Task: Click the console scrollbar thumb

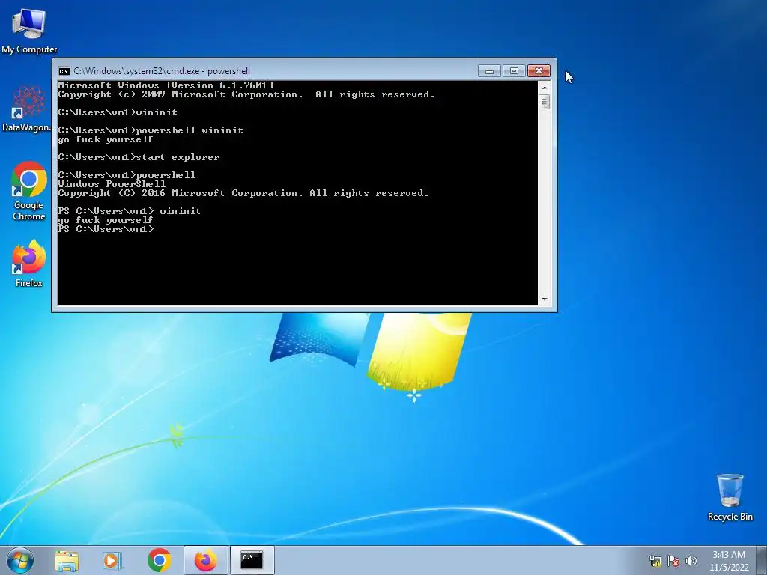Action: pyautogui.click(x=544, y=102)
